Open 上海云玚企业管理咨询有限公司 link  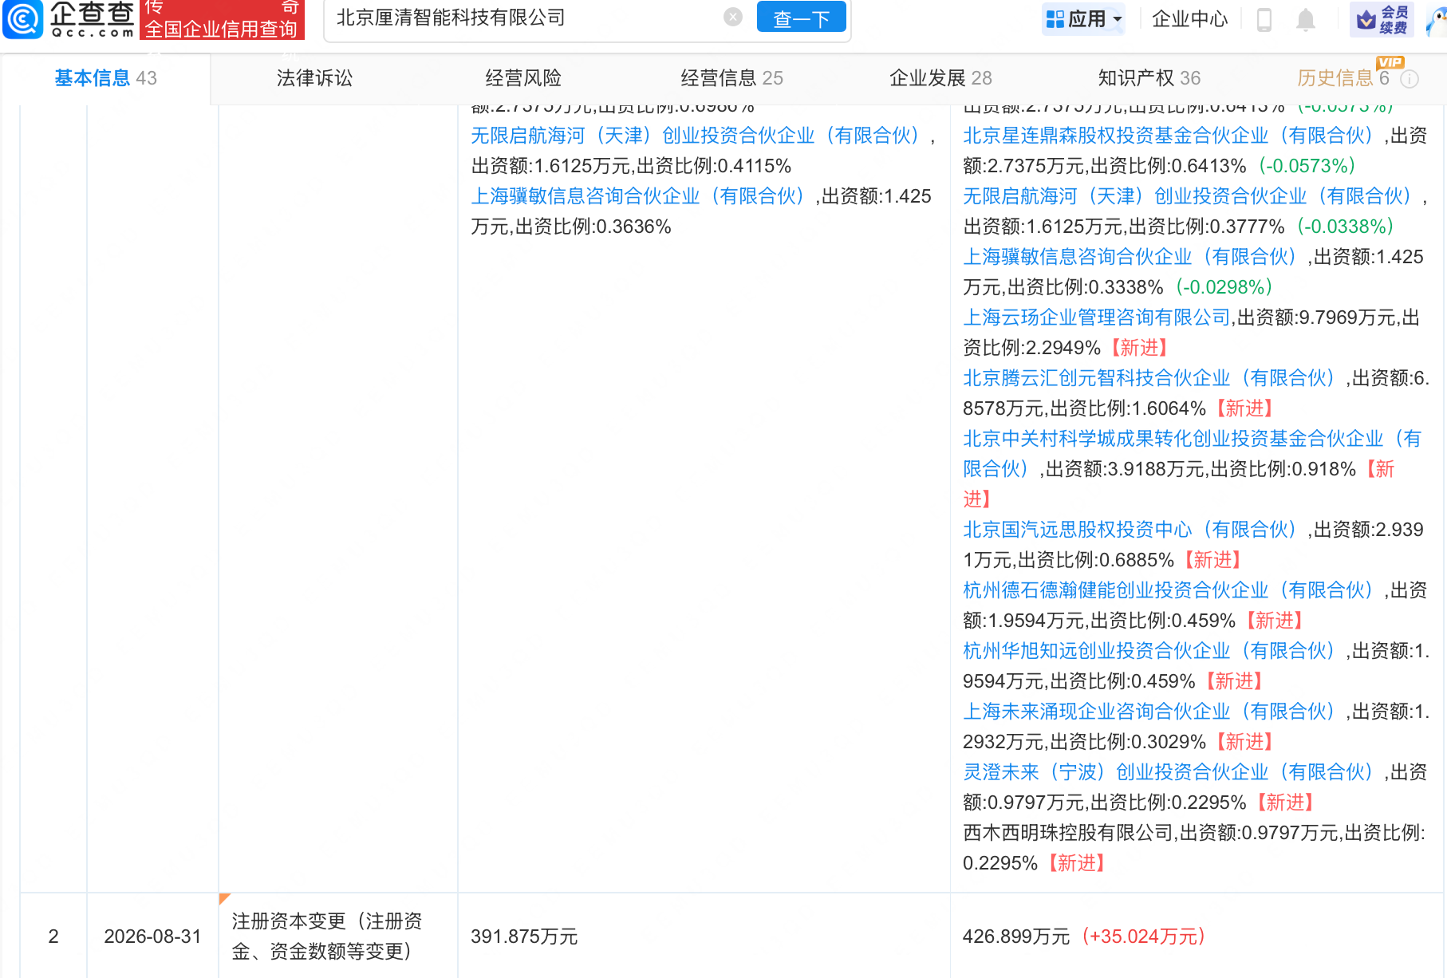[x=1097, y=317]
